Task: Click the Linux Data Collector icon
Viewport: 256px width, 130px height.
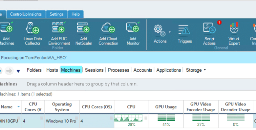Action: click(32, 33)
